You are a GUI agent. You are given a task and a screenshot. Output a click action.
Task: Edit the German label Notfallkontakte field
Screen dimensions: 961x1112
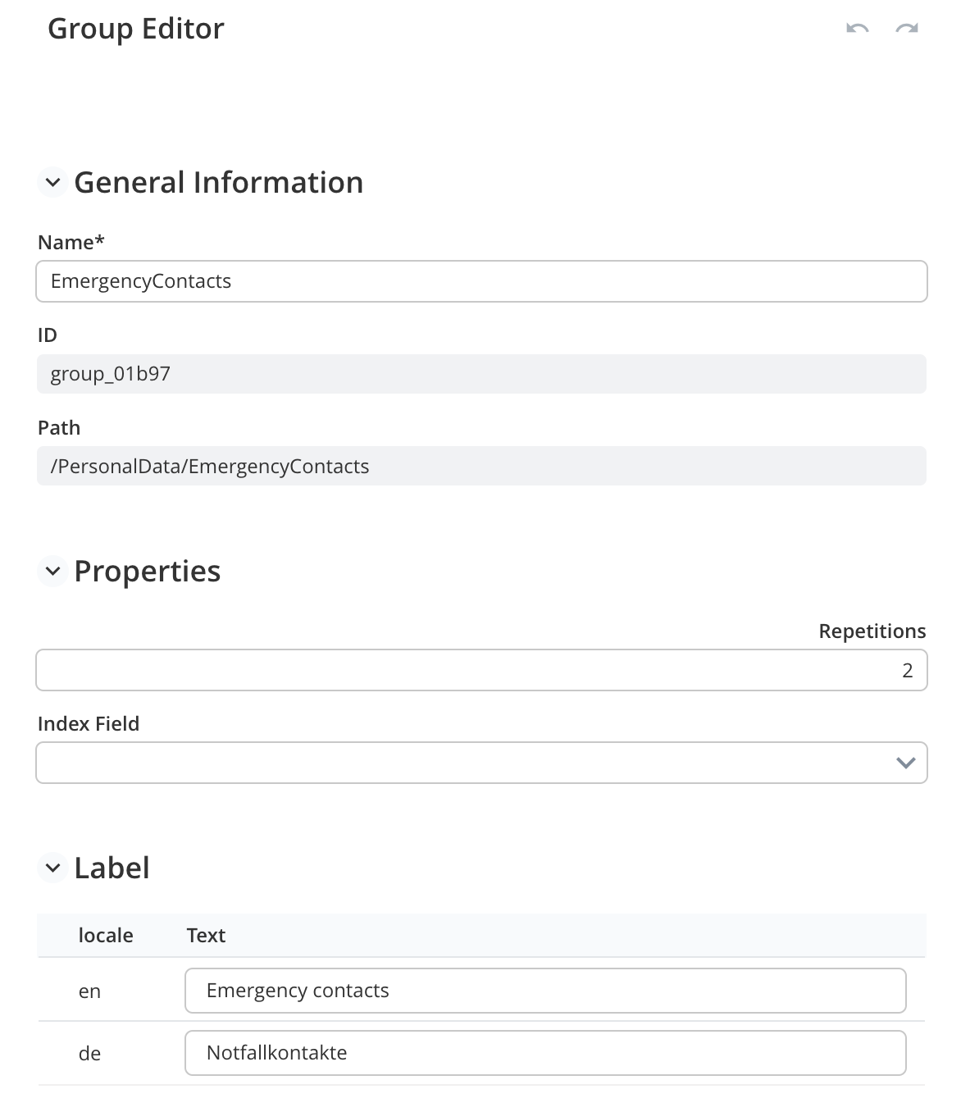(545, 1053)
